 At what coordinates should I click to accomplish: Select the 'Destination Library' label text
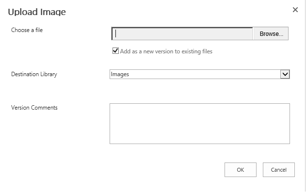click(34, 74)
